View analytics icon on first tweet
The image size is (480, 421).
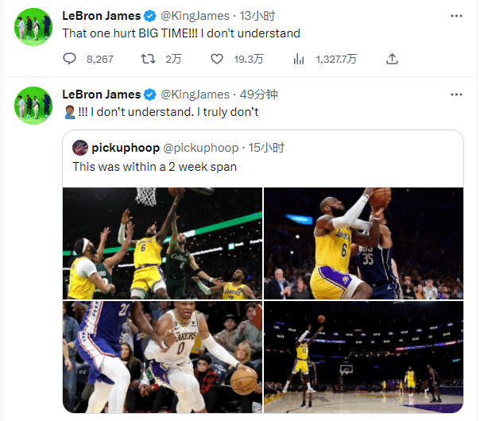[x=299, y=59]
